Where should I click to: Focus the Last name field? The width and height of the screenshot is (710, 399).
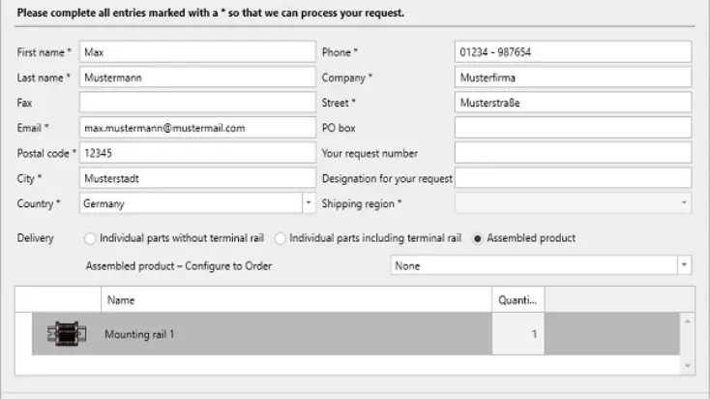tap(197, 77)
